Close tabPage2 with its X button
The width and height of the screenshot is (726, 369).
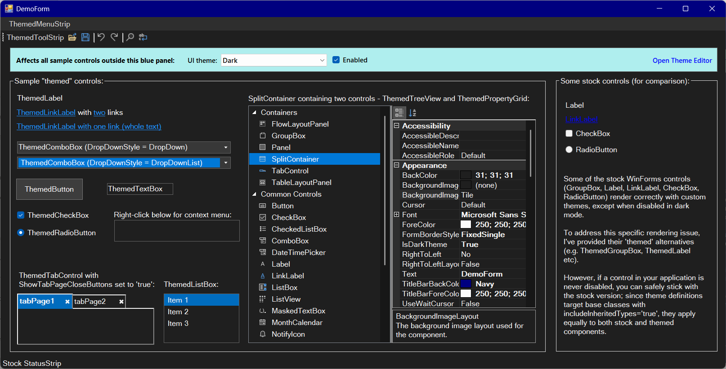tap(121, 302)
